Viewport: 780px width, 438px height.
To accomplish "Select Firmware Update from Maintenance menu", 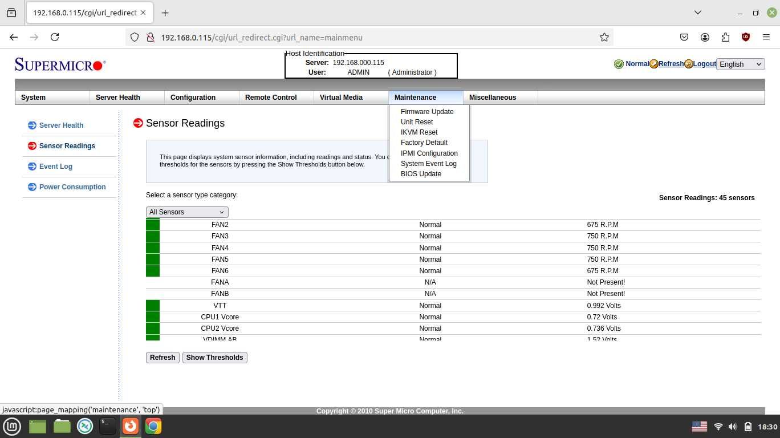I will pyautogui.click(x=427, y=112).
